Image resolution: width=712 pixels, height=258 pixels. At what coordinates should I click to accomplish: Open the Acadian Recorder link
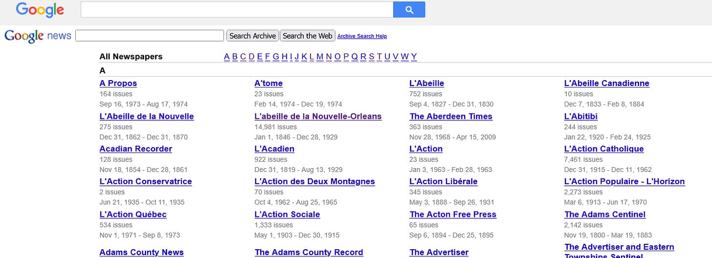136,149
